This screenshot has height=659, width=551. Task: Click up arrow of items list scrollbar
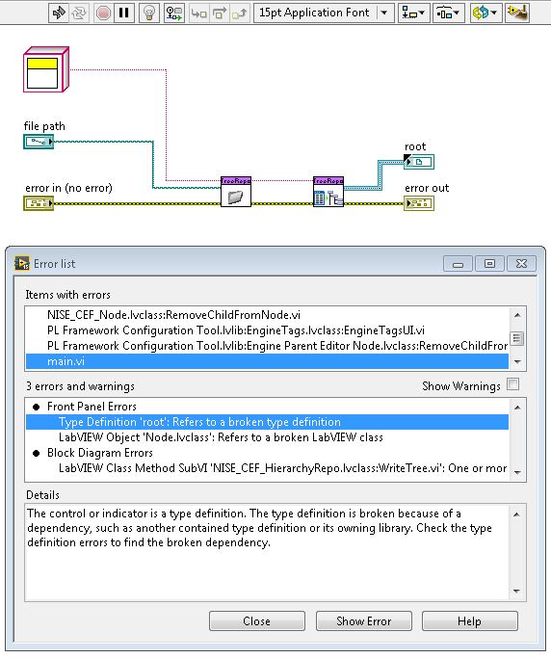pos(517,315)
